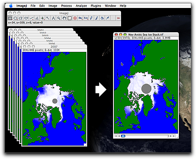Image resolution: width=196 pixels, height=159 pixels.
Task: Activate the Angle tool
Action: coord(37,18)
